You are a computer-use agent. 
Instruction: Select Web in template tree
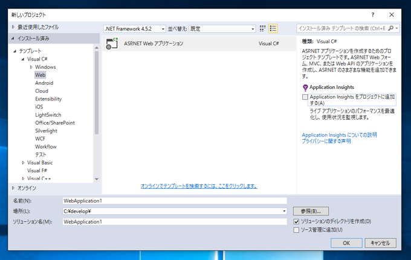tap(40, 75)
